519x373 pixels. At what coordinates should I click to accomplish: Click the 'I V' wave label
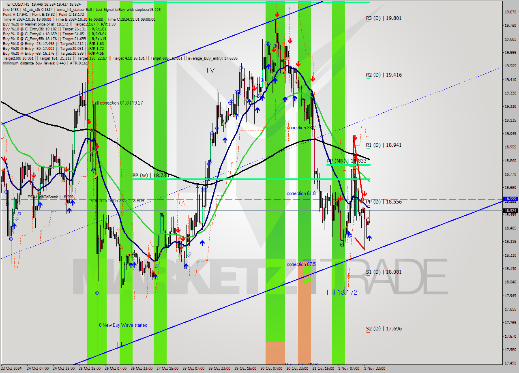210,70
